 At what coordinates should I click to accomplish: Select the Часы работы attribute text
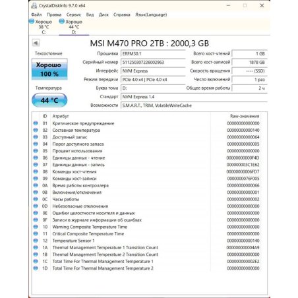coord(66,199)
